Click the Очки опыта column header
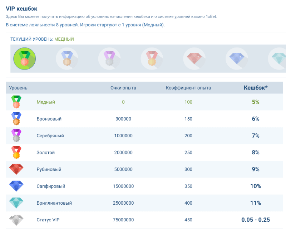Screen dimensions: 286x231 point(123,88)
